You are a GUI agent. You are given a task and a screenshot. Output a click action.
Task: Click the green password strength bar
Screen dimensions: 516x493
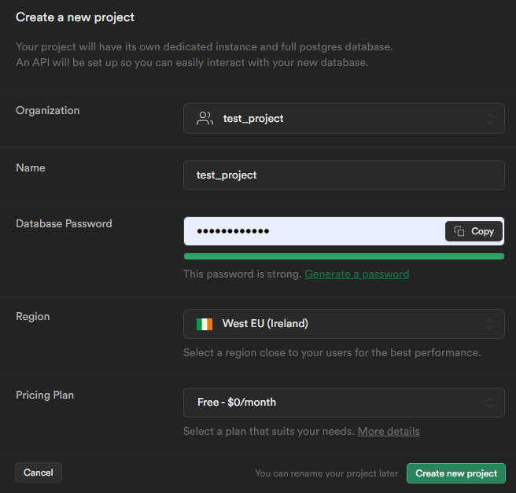click(344, 256)
